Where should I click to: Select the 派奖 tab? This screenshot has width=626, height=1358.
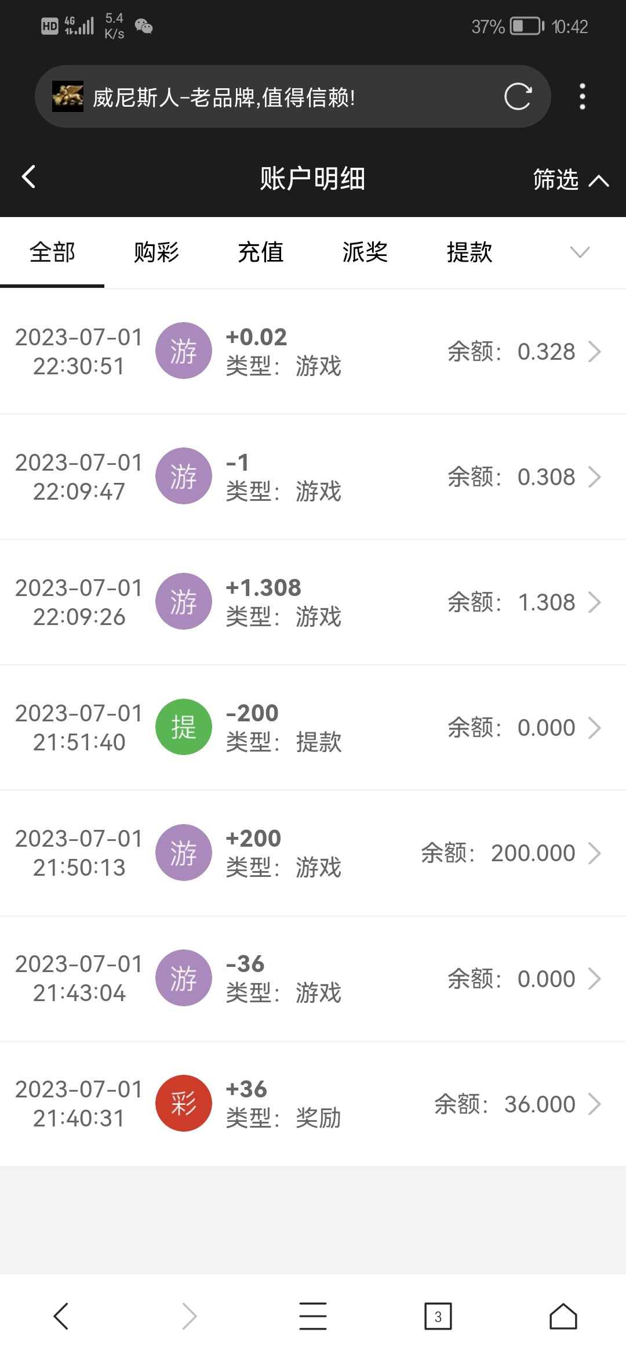(365, 252)
